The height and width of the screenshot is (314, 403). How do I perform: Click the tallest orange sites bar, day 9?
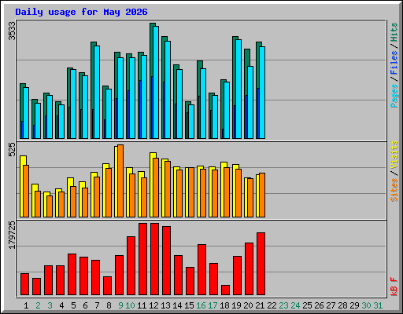[x=120, y=181]
